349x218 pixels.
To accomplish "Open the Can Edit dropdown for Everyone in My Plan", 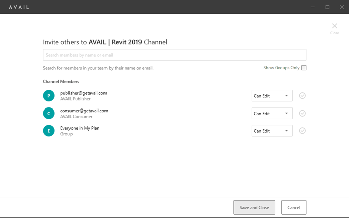I will (x=272, y=131).
